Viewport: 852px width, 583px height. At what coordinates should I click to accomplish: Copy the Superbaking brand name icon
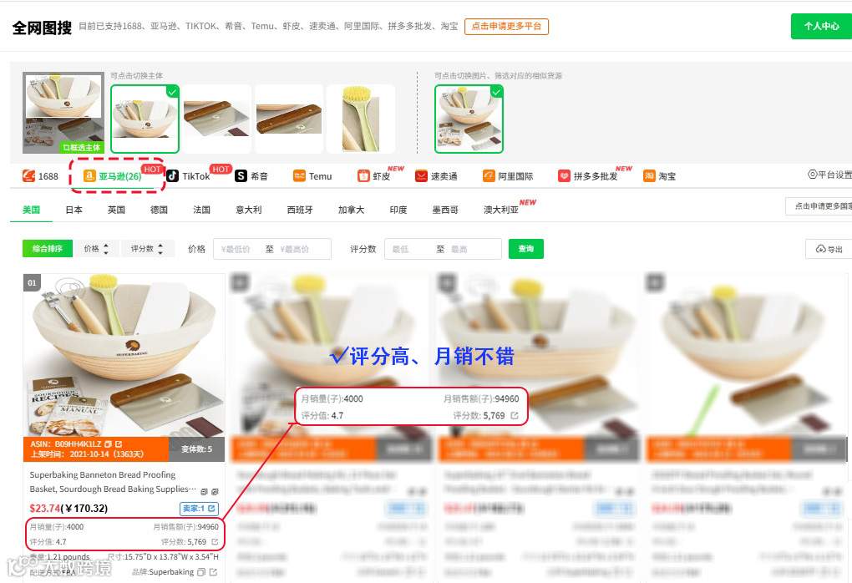(201, 572)
